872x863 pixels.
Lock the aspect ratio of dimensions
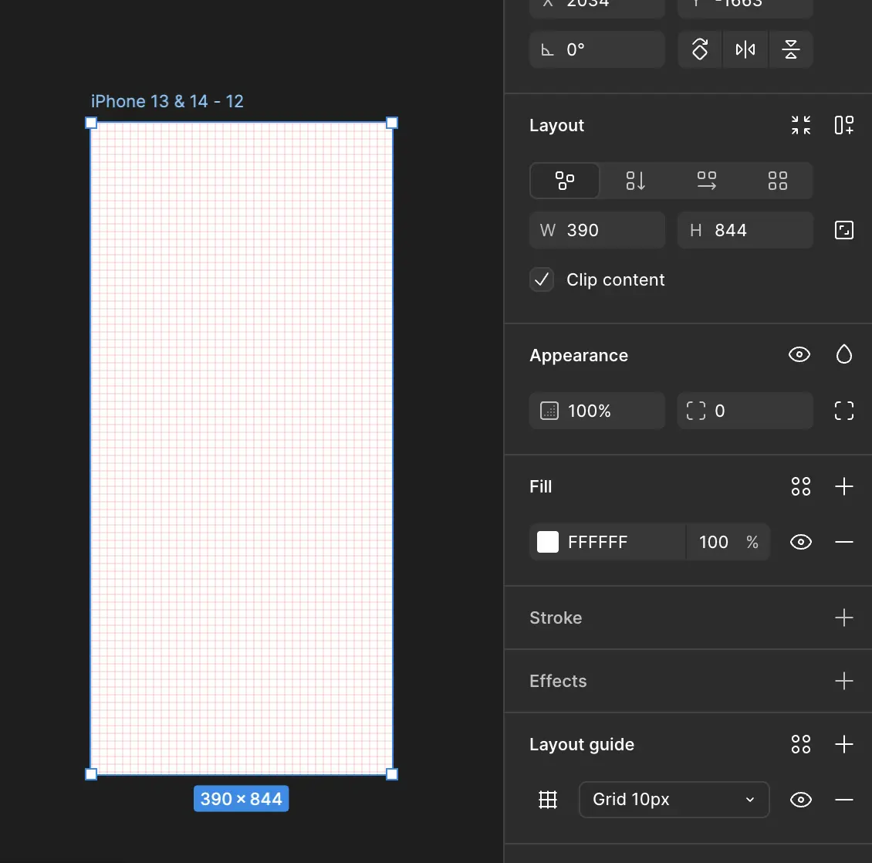tap(844, 230)
